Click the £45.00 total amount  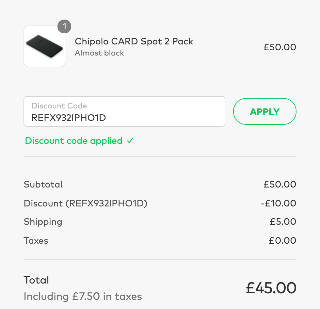pyautogui.click(x=271, y=288)
